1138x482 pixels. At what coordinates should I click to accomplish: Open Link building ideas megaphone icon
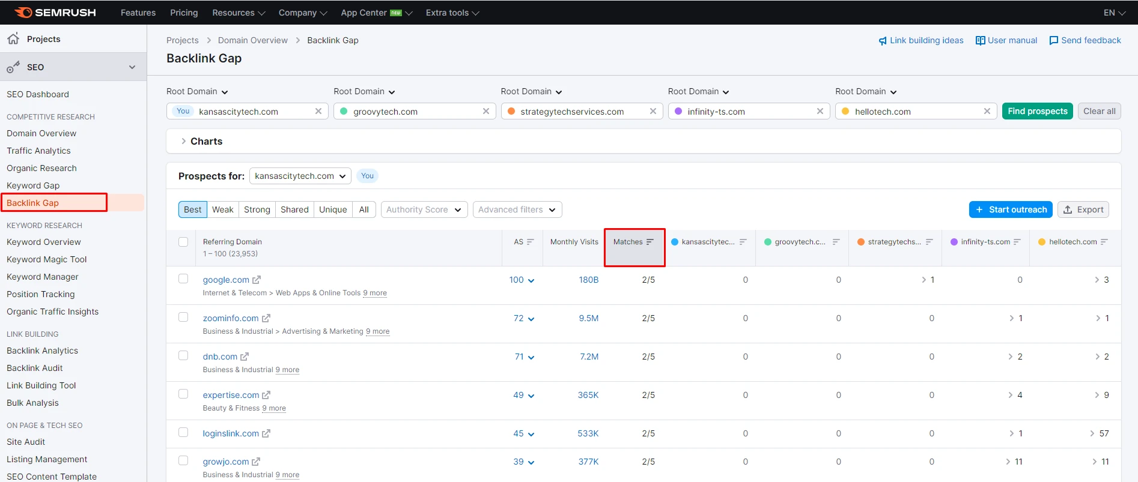[x=883, y=41]
